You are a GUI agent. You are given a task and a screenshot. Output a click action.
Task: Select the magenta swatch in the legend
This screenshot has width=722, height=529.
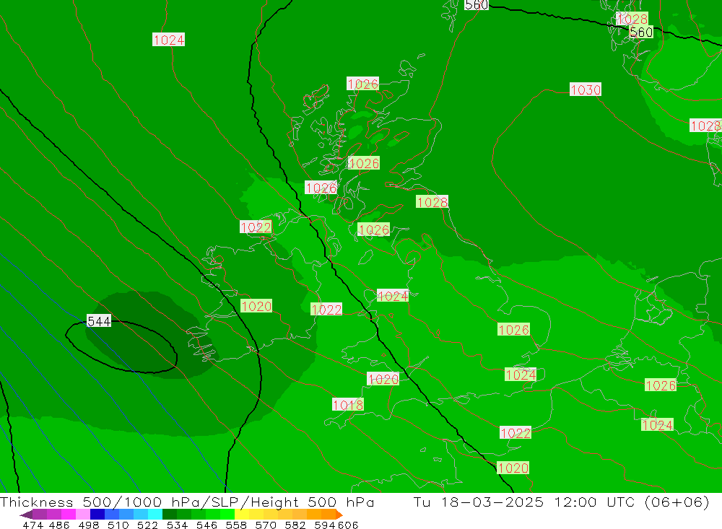[69, 515]
